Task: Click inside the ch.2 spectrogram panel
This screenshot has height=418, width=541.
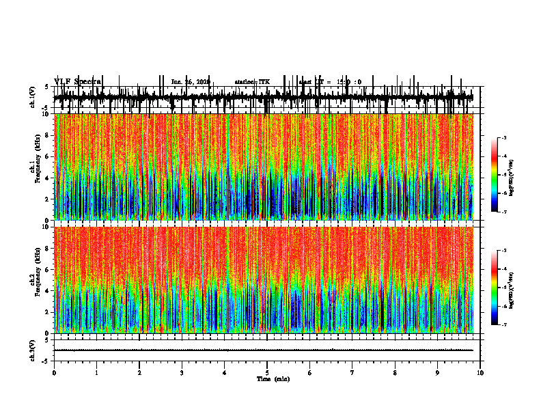Action: point(264,280)
